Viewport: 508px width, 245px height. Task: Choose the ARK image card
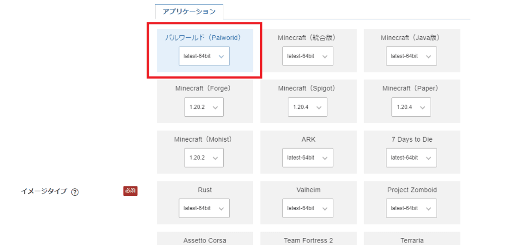[x=309, y=152]
